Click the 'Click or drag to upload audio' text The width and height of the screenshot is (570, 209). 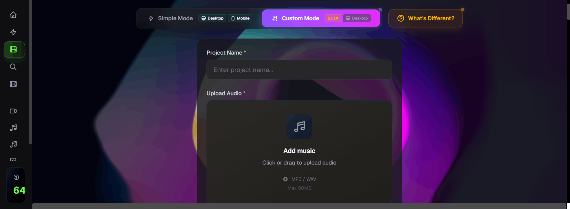[299, 163]
